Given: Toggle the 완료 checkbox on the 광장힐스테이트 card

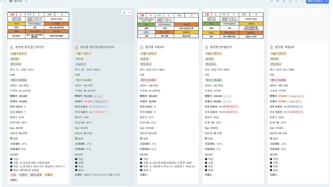Looking at the screenshot, I should (11, 139).
